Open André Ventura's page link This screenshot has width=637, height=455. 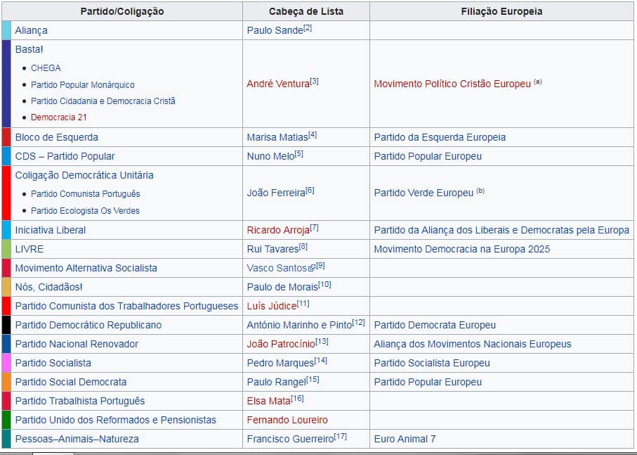[277, 84]
